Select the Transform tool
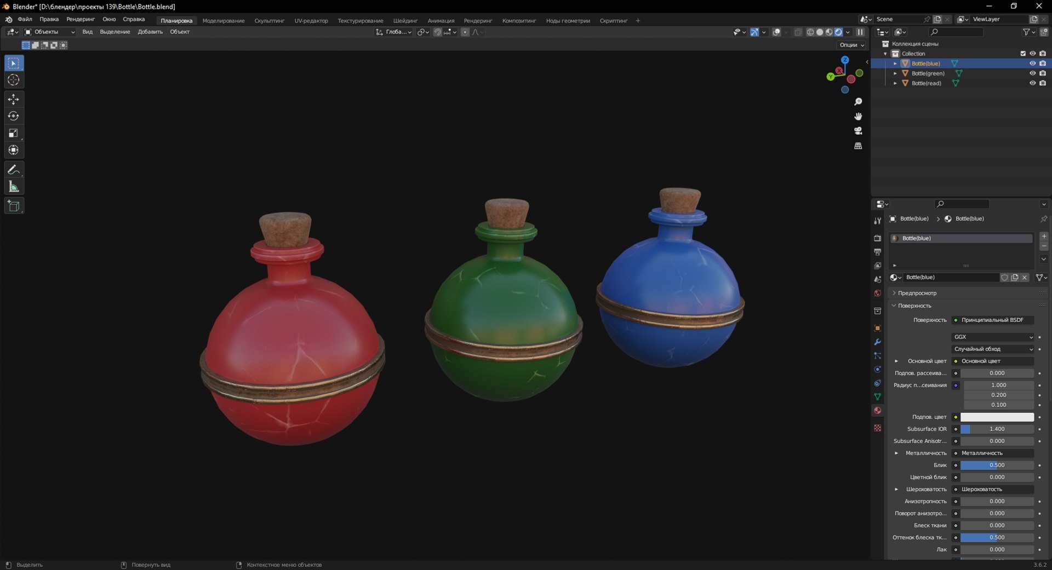This screenshot has height=570, width=1052. [x=14, y=150]
